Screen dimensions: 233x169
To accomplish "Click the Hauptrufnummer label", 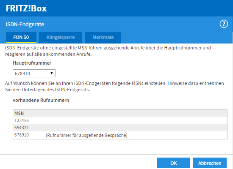I will (32, 63).
